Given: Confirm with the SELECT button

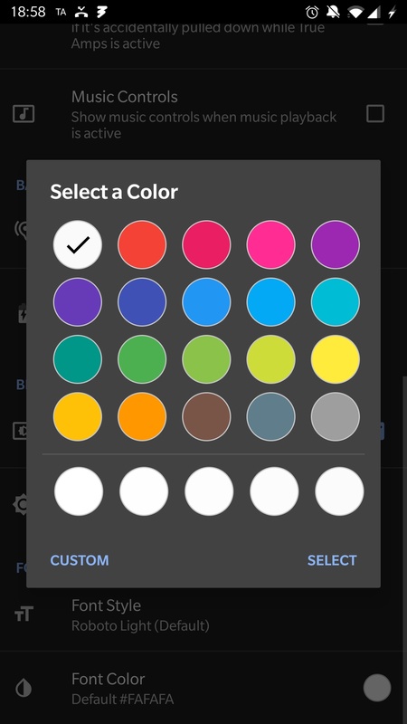Looking at the screenshot, I should click(332, 560).
